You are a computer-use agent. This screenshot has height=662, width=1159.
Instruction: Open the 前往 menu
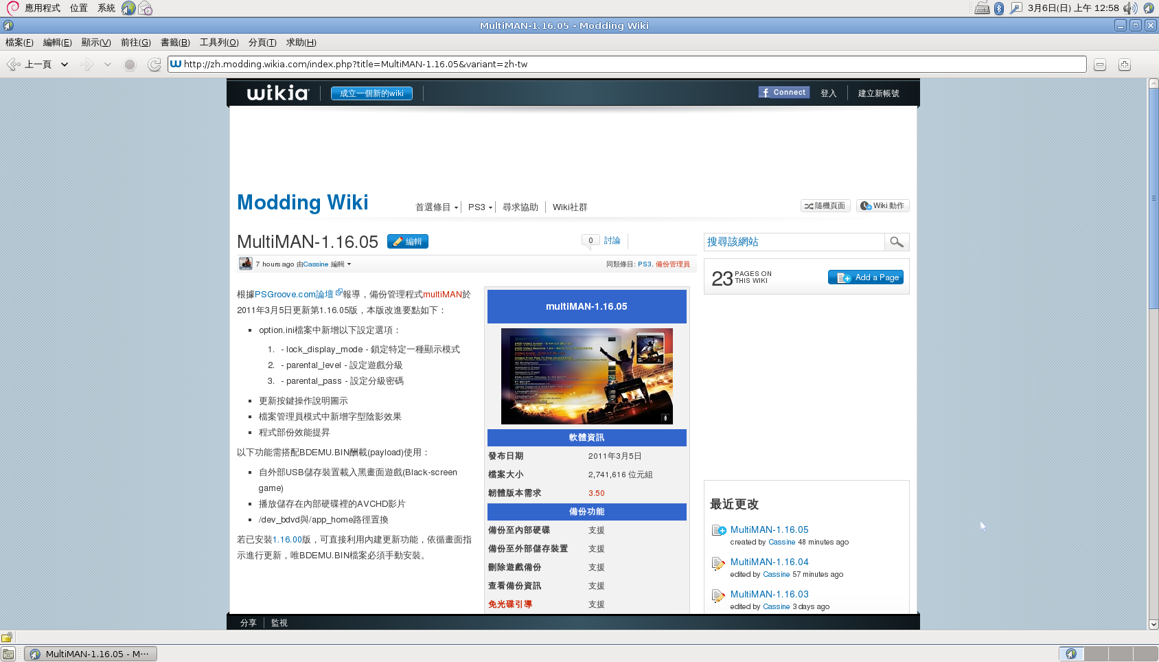click(135, 43)
